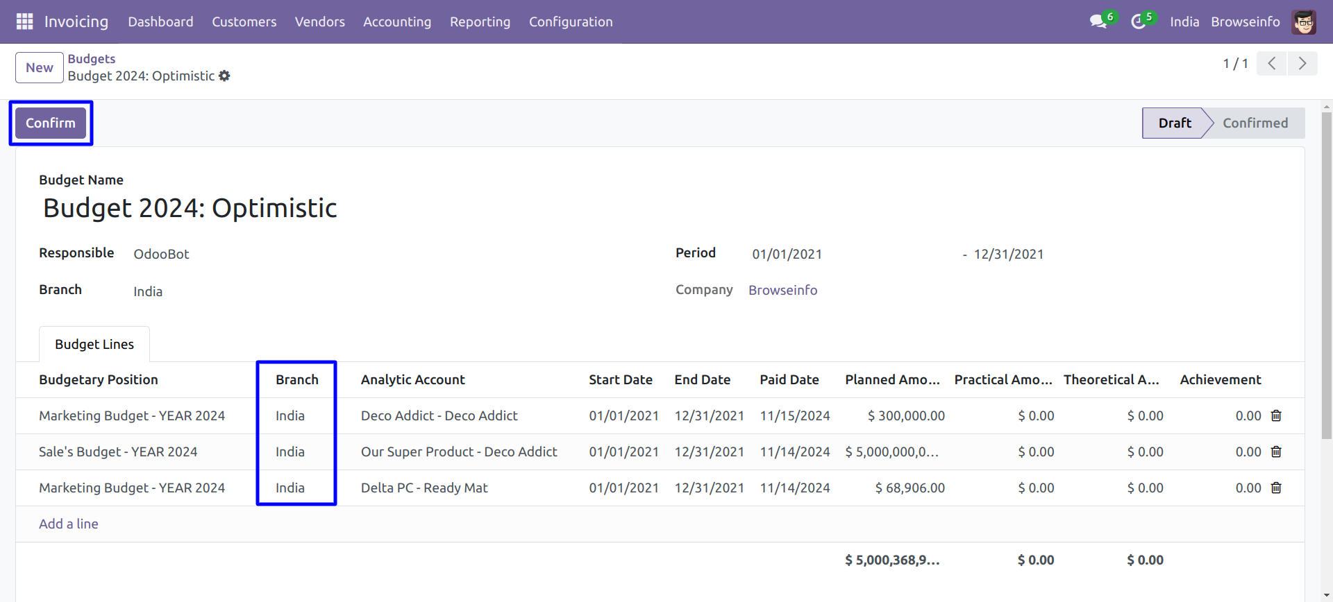
Task: Go to previous record arrow
Action: (1271, 64)
